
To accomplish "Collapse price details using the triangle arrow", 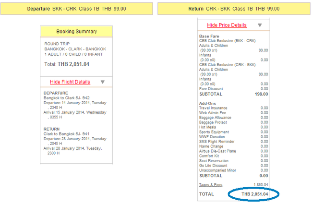I will [x=260, y=25].
